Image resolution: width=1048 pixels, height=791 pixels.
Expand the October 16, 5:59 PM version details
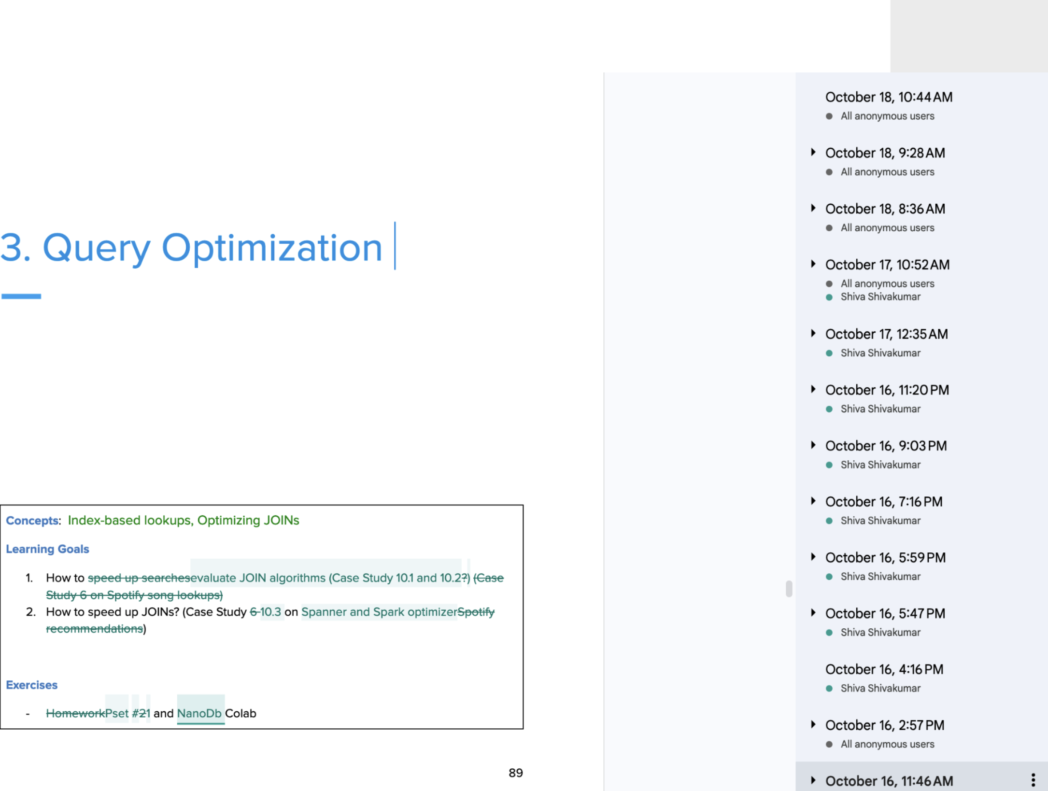813,557
